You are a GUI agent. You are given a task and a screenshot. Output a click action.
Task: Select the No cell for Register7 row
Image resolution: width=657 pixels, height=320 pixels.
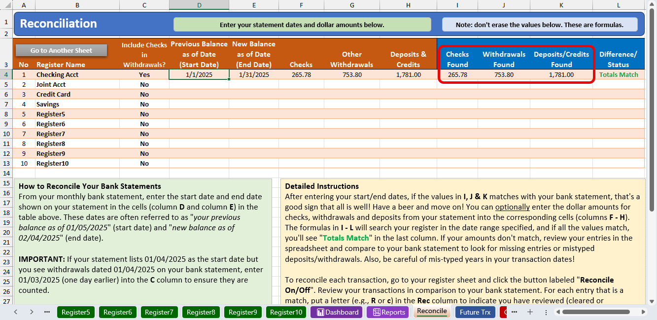point(144,134)
